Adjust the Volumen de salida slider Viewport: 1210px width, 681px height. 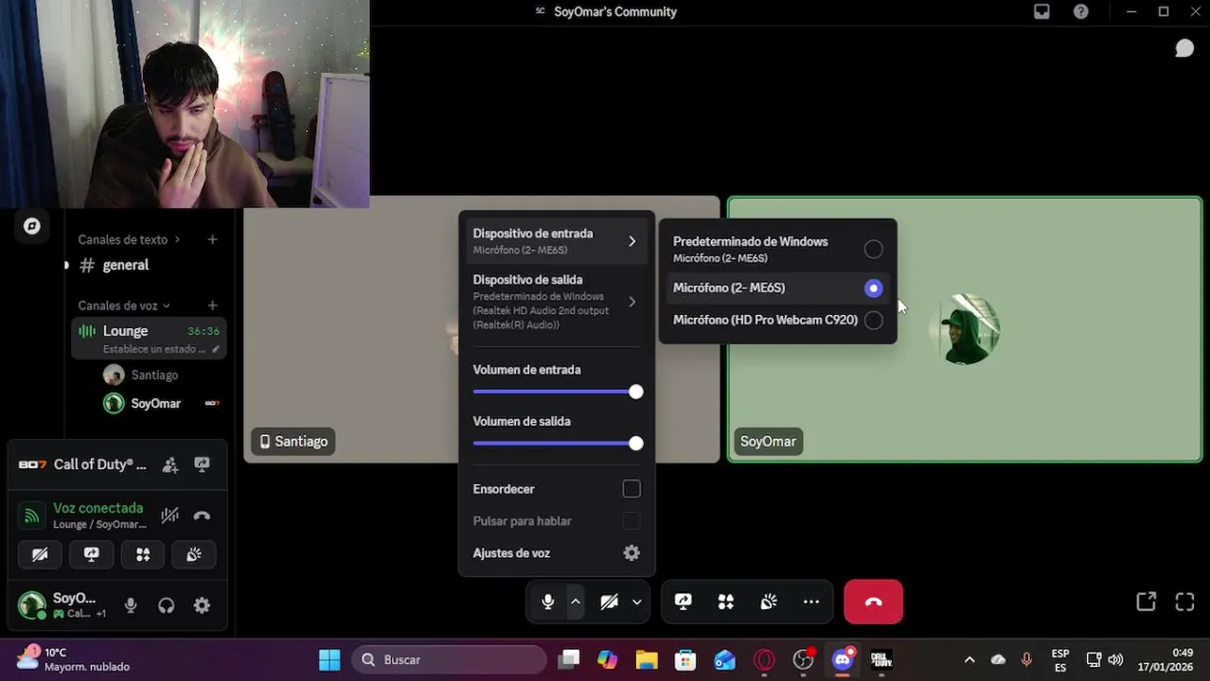coord(558,443)
